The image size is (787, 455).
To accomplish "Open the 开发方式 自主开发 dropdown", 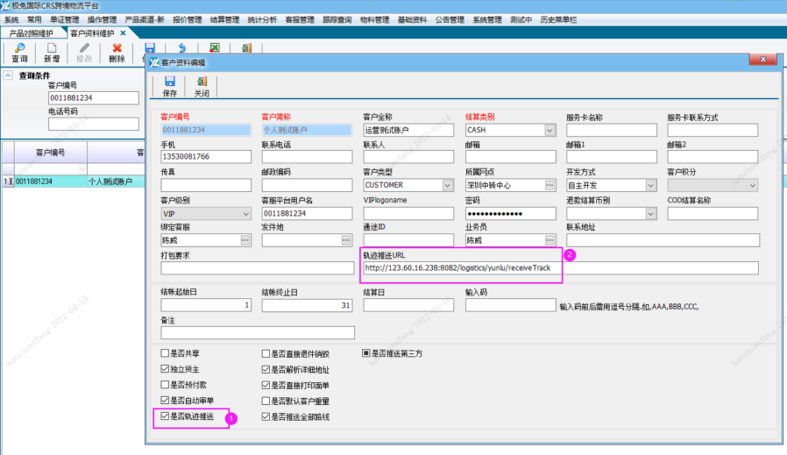I will [650, 185].
